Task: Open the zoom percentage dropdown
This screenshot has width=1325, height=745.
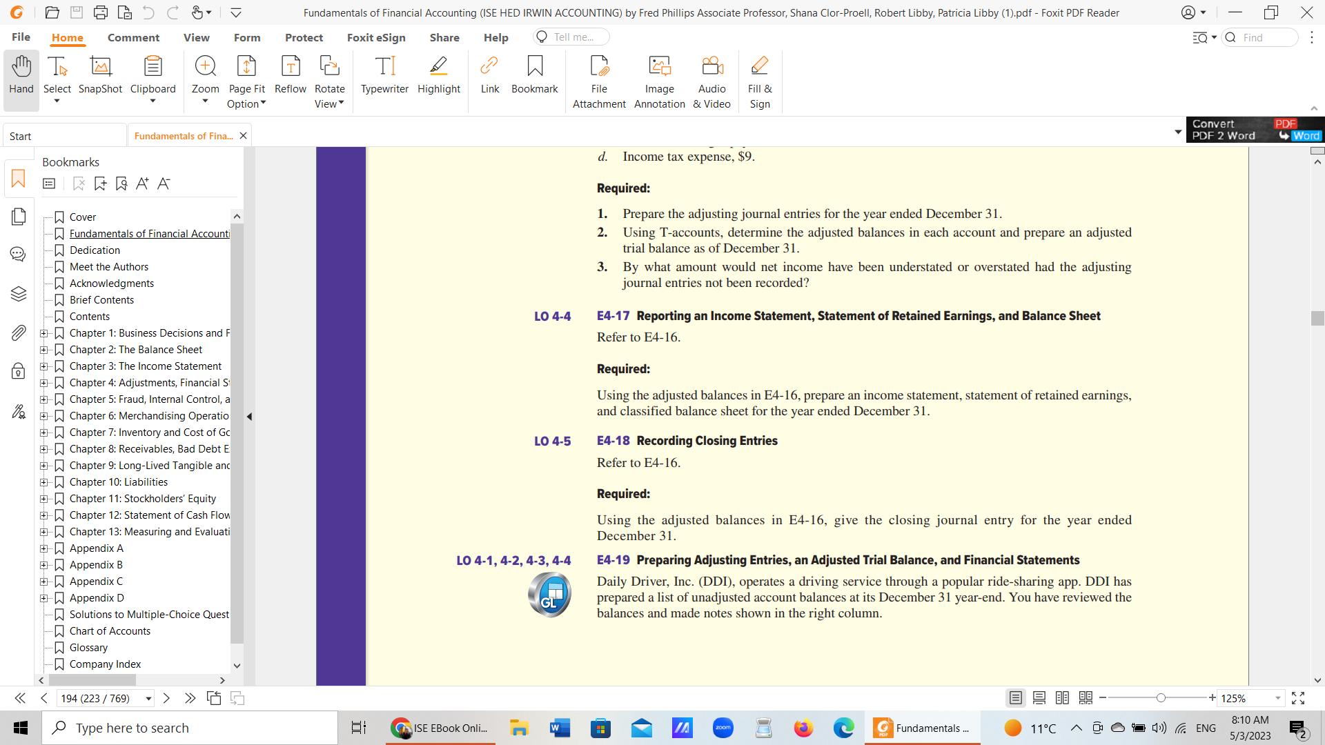Action: coord(1279,698)
